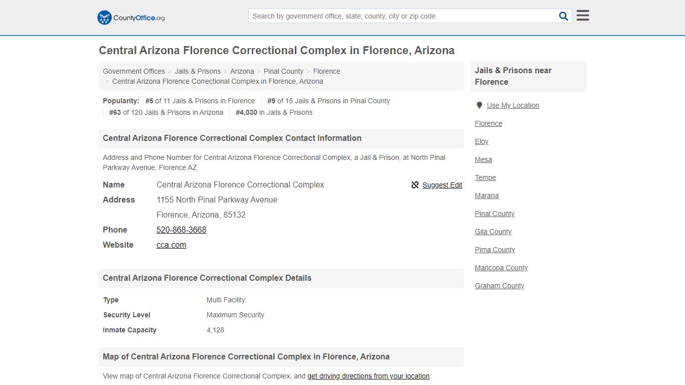The width and height of the screenshot is (685, 385).
Task: Click the page title heading
Action: (x=277, y=51)
